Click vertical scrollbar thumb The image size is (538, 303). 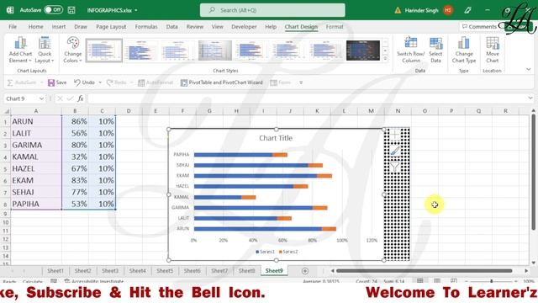pyautogui.click(x=533, y=172)
